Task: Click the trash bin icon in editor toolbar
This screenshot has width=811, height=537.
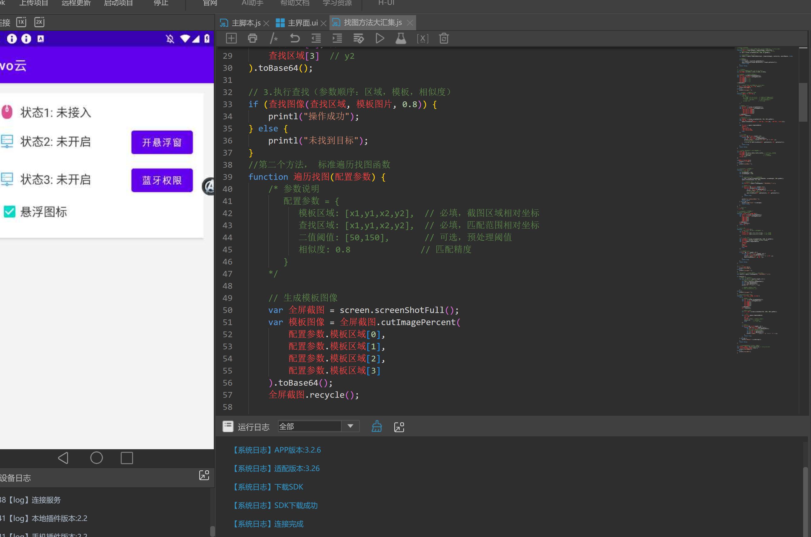Action: pos(444,38)
